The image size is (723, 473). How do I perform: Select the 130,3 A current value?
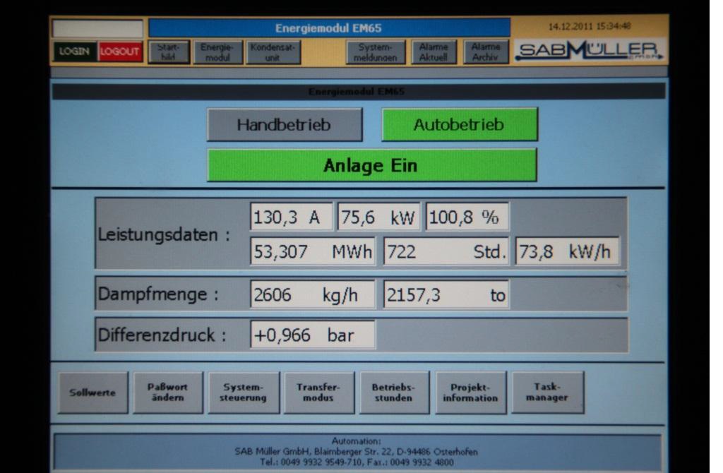(x=291, y=217)
